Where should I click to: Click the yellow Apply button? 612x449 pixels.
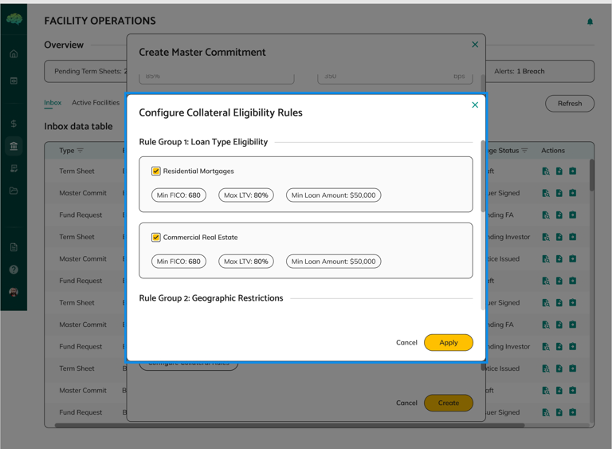click(x=449, y=342)
